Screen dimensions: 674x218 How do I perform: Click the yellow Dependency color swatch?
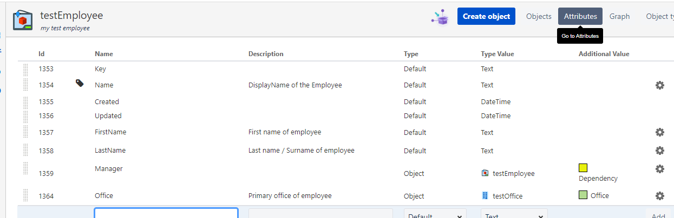click(x=583, y=168)
